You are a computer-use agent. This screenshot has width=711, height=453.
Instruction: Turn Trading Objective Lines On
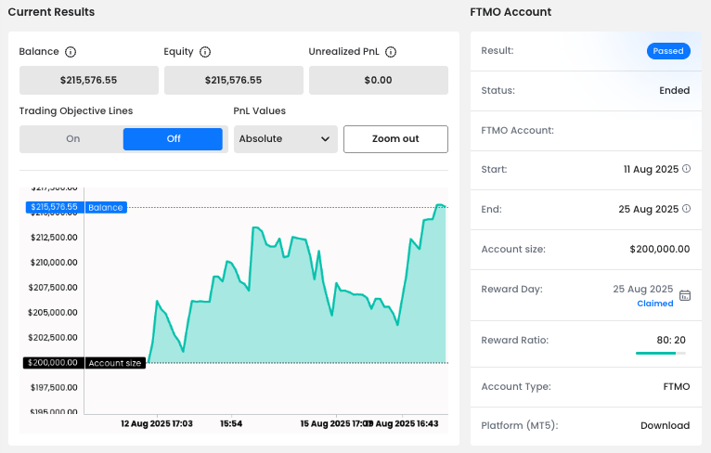coord(72,139)
